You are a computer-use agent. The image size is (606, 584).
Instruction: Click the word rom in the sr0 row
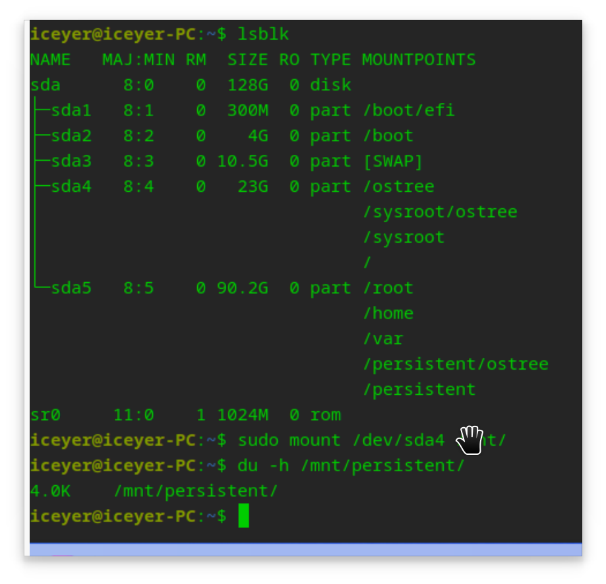pyautogui.click(x=325, y=415)
